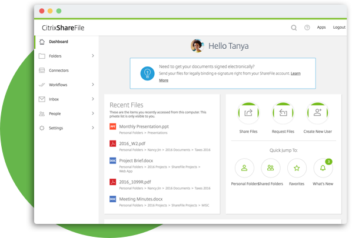Click the Dashboard home icon
Screen dimensions: 352x238
[x=42, y=42]
